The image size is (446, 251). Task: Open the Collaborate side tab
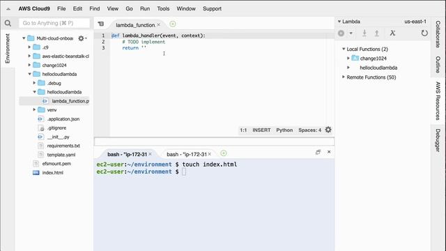coord(438,34)
